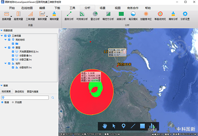Select the 天地图 radio button
Image resolution: width=198 pixels, height=136 pixels.
13,102
